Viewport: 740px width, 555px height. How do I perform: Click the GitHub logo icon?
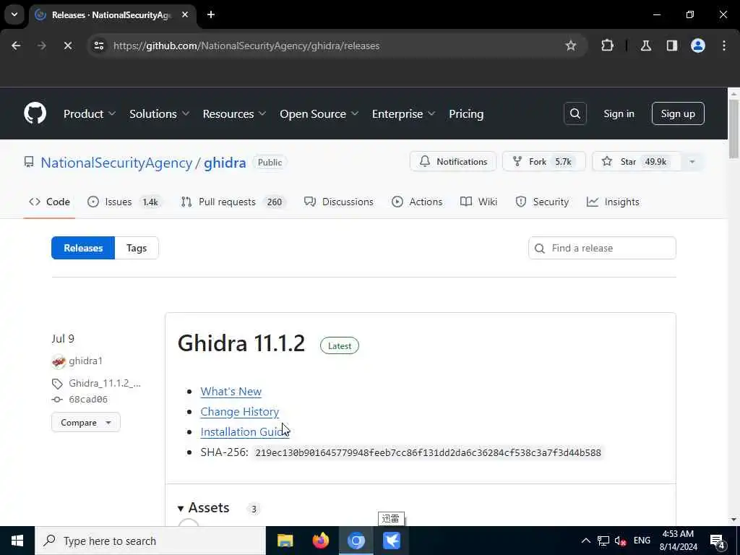pyautogui.click(x=35, y=113)
